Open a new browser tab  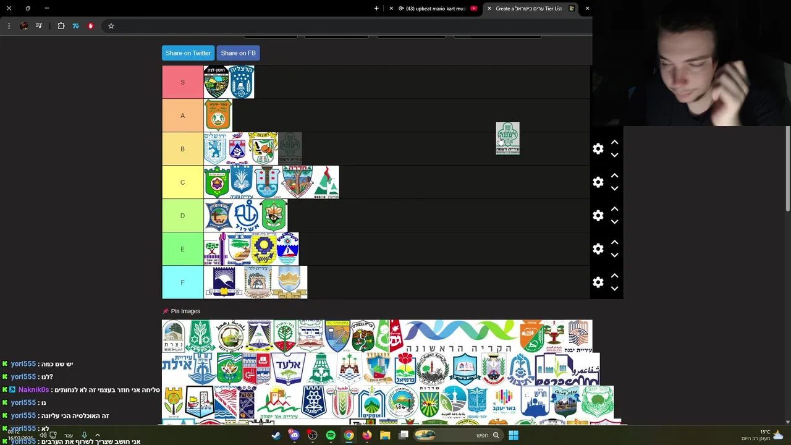click(x=376, y=9)
